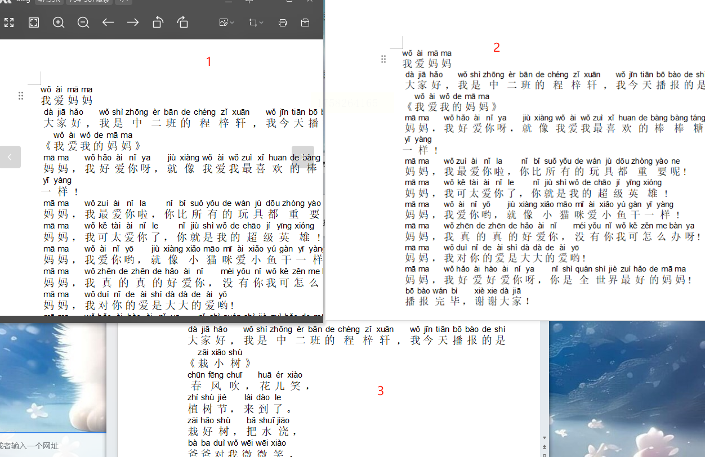
Task: Click the drag handle beside document 1 title
Action: [x=21, y=96]
